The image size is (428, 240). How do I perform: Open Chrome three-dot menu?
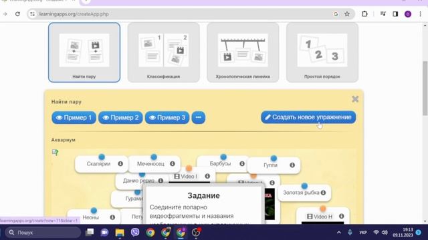click(x=420, y=14)
